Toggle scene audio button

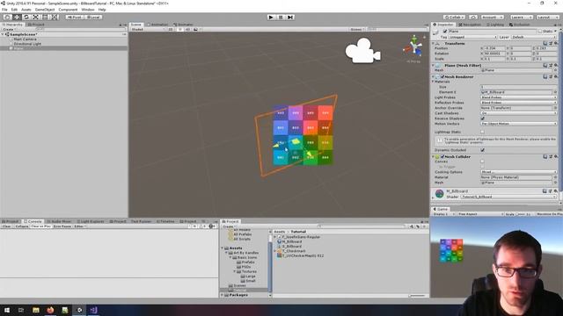(x=187, y=29)
